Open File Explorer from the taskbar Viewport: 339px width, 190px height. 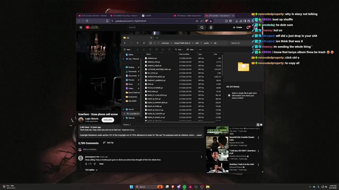click(x=208, y=187)
